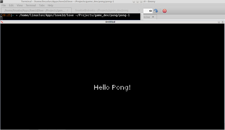
Task: Maximize the Terminal window
Action: (x=137, y=1)
